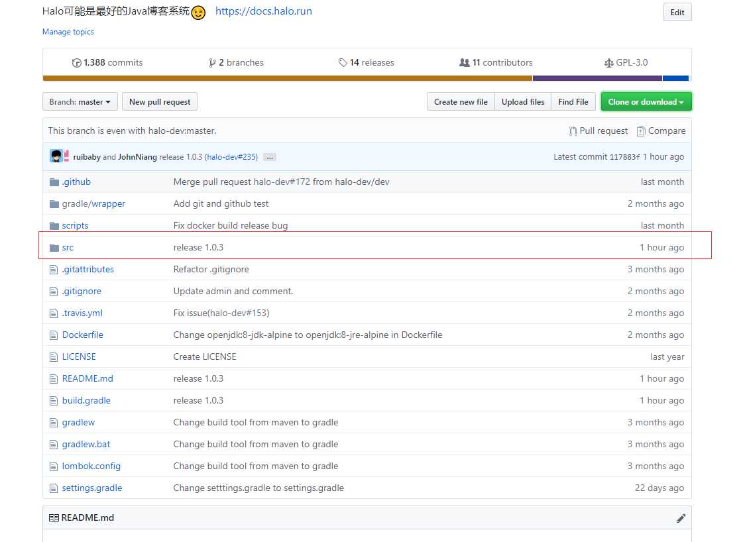Image resolution: width=741 pixels, height=542 pixels.
Task: Open the 2 branches tab
Action: (x=237, y=62)
